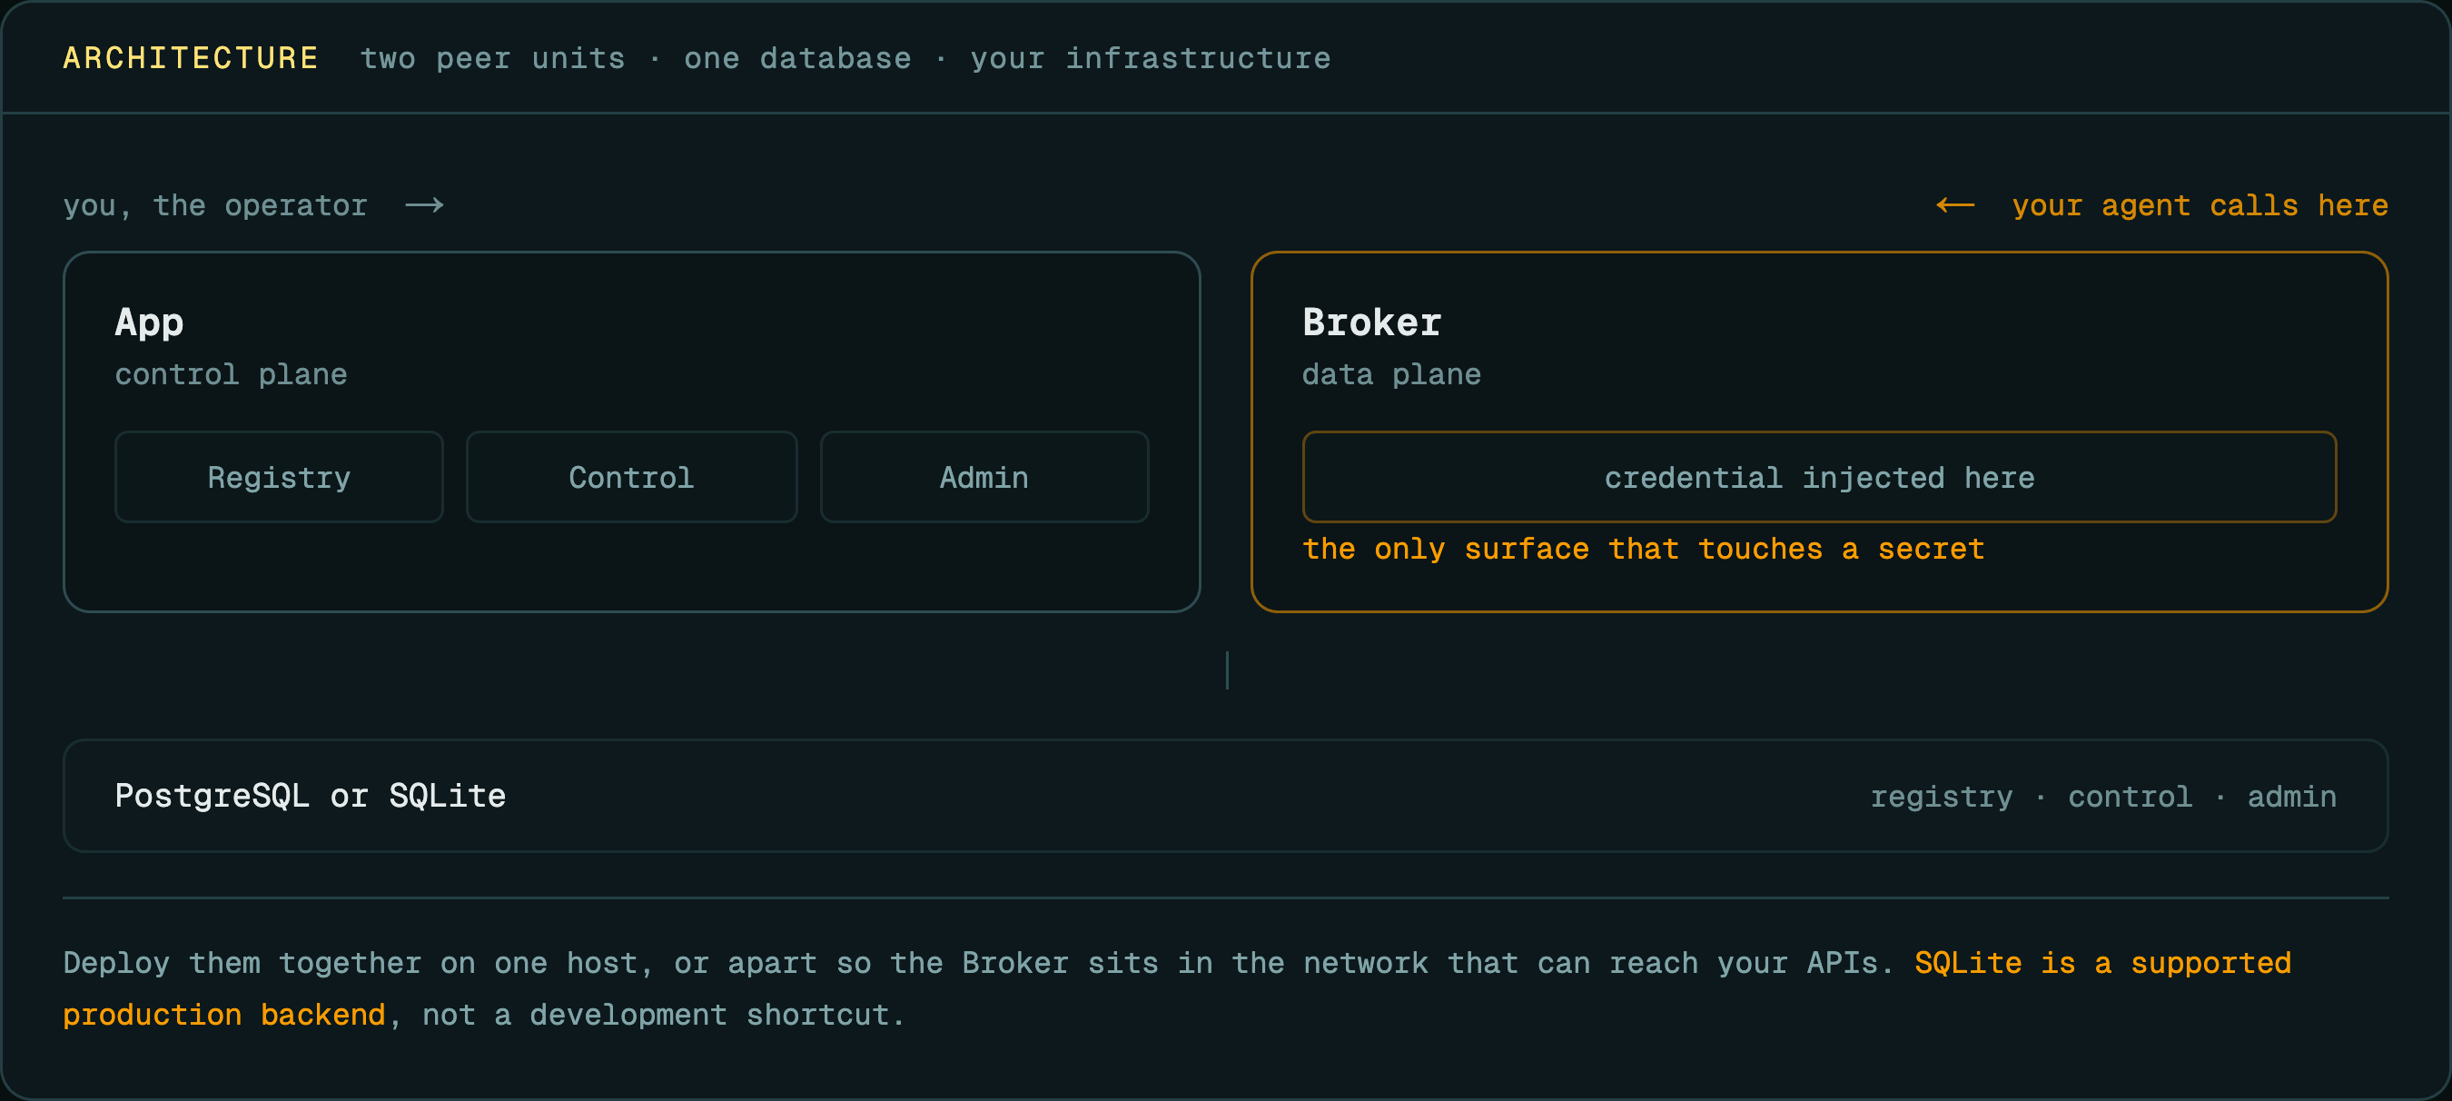Click the Control box in App panel
This screenshot has height=1101, width=2452.
click(631, 477)
